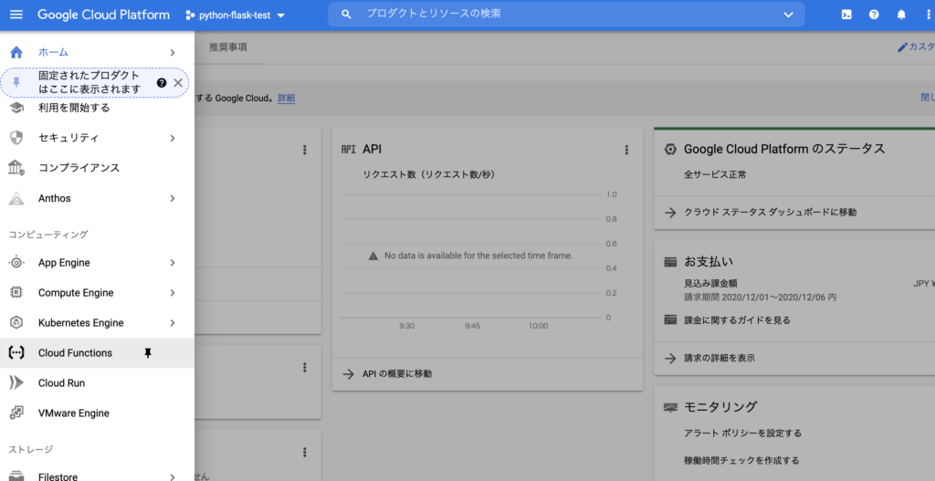This screenshot has width=935, height=481.
Task: Click the Cloud Functions brackets icon
Action: pyautogui.click(x=16, y=353)
